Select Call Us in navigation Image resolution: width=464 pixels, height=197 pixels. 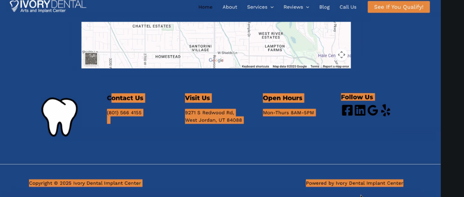[348, 7]
